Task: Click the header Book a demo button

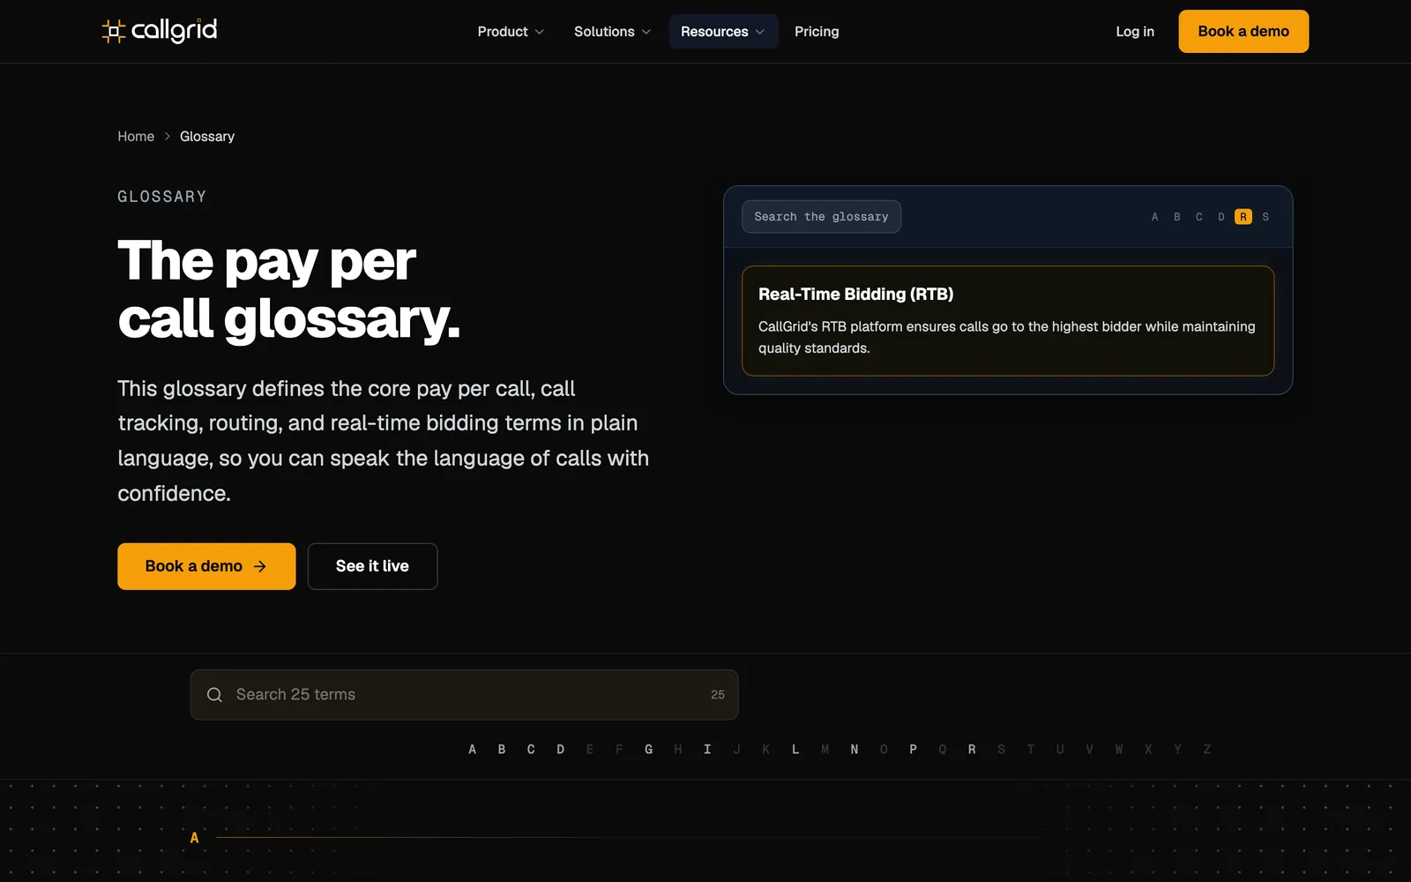Action: coord(1243,32)
